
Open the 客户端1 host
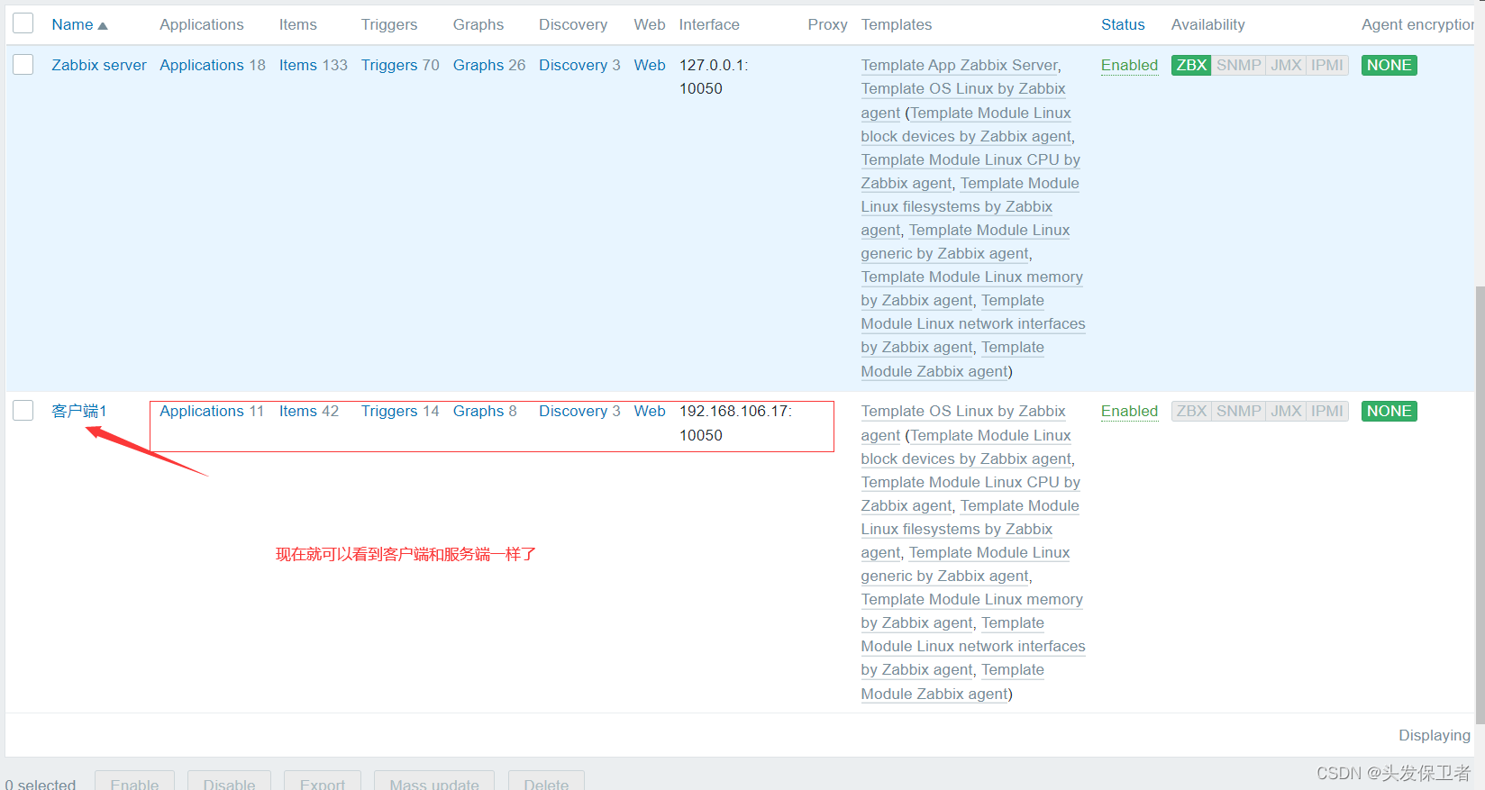click(x=79, y=411)
